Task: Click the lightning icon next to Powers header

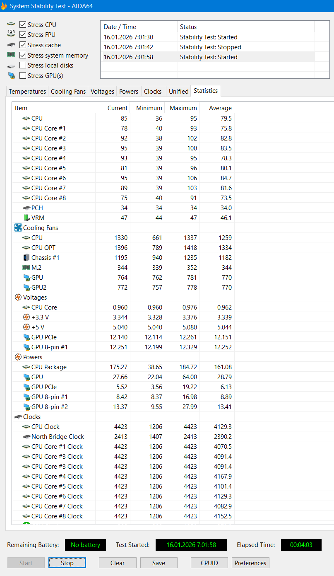Action: tap(18, 357)
